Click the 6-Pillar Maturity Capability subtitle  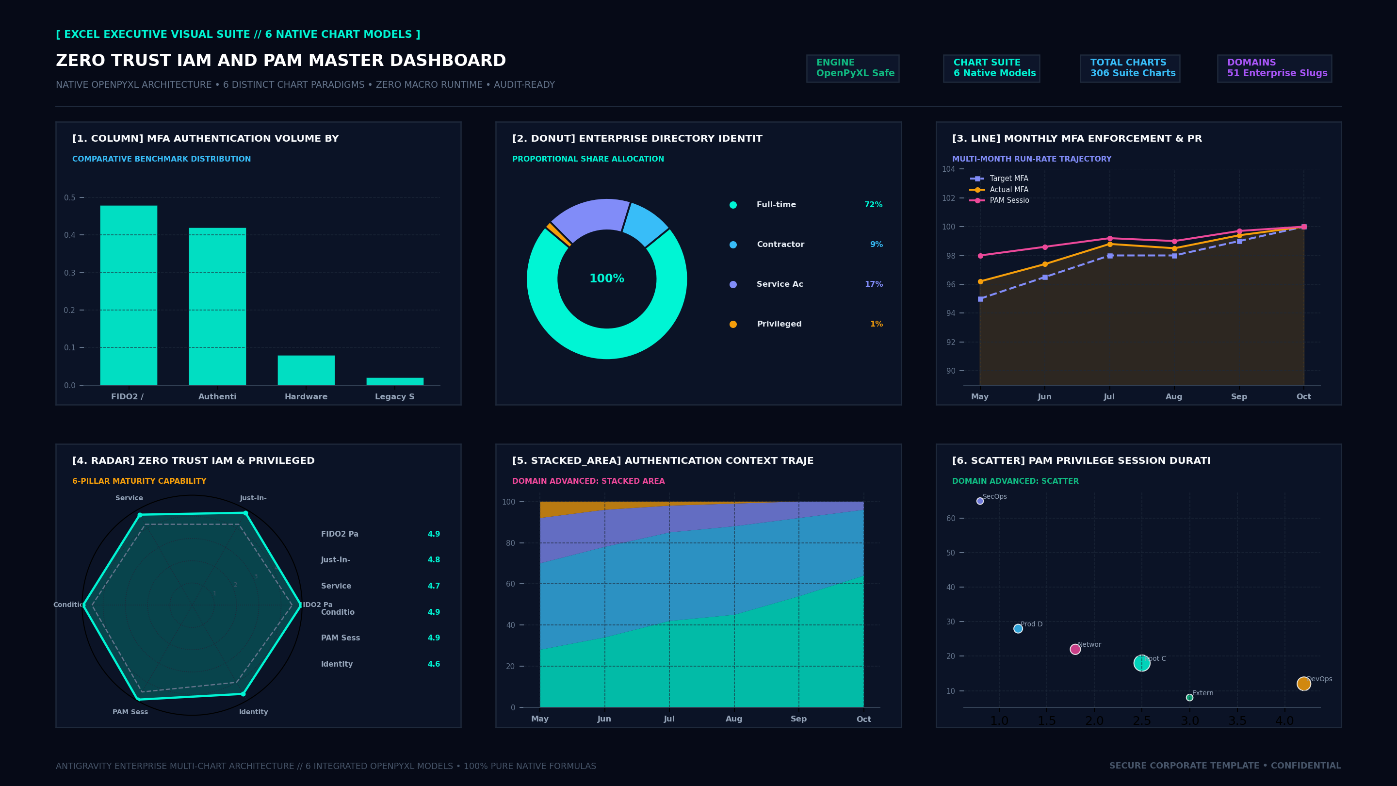139,481
